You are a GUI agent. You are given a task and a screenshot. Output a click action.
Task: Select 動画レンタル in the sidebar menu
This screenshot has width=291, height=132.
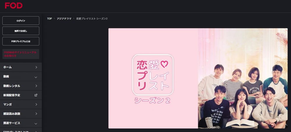pos(21,86)
